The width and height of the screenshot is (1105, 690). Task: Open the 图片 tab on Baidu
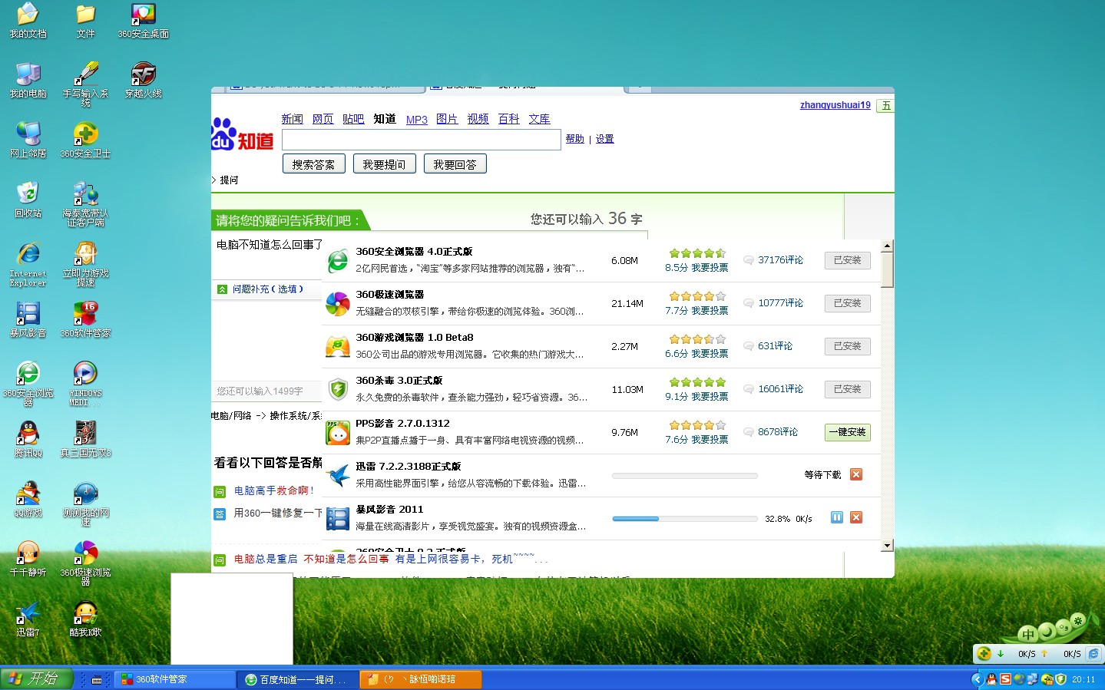pos(447,119)
